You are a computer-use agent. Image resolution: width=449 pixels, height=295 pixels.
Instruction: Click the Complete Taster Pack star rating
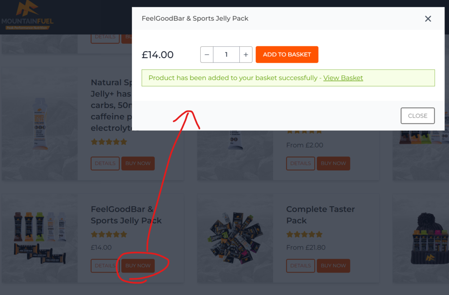tap(304, 234)
